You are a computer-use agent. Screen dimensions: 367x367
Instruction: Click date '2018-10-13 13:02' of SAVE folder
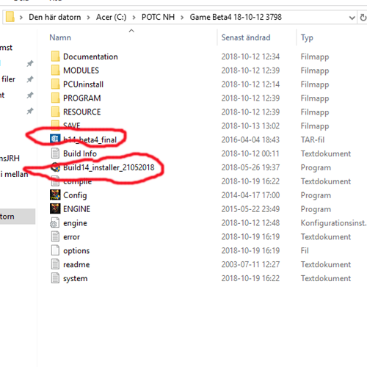250,126
